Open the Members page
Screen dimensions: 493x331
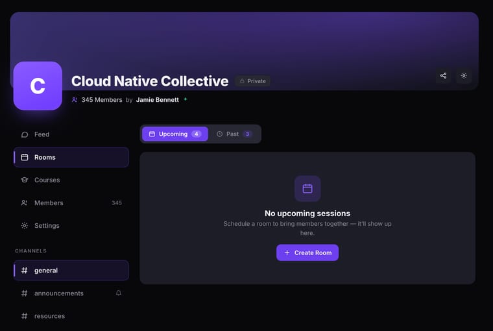pyautogui.click(x=71, y=203)
